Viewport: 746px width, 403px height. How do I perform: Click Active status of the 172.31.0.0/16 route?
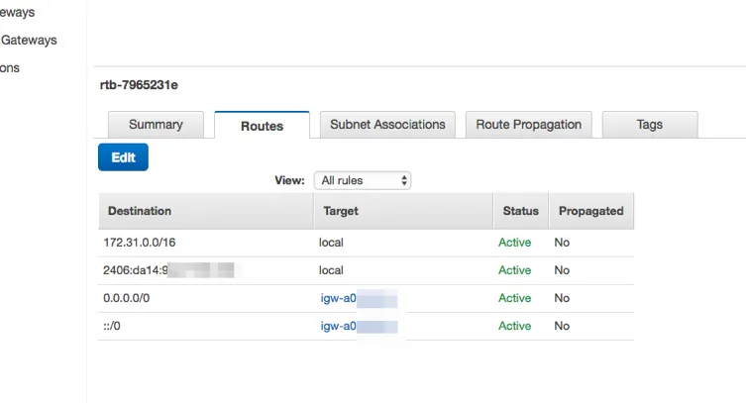pyautogui.click(x=514, y=243)
